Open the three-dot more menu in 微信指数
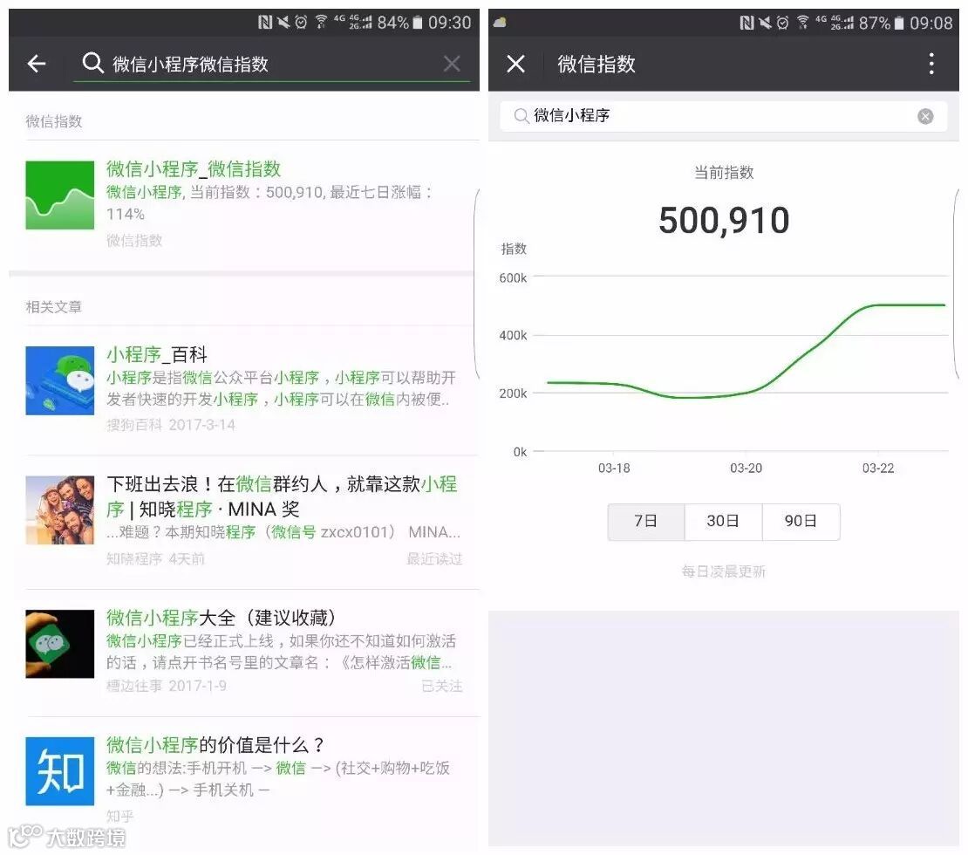968x855 pixels. pyautogui.click(x=931, y=63)
